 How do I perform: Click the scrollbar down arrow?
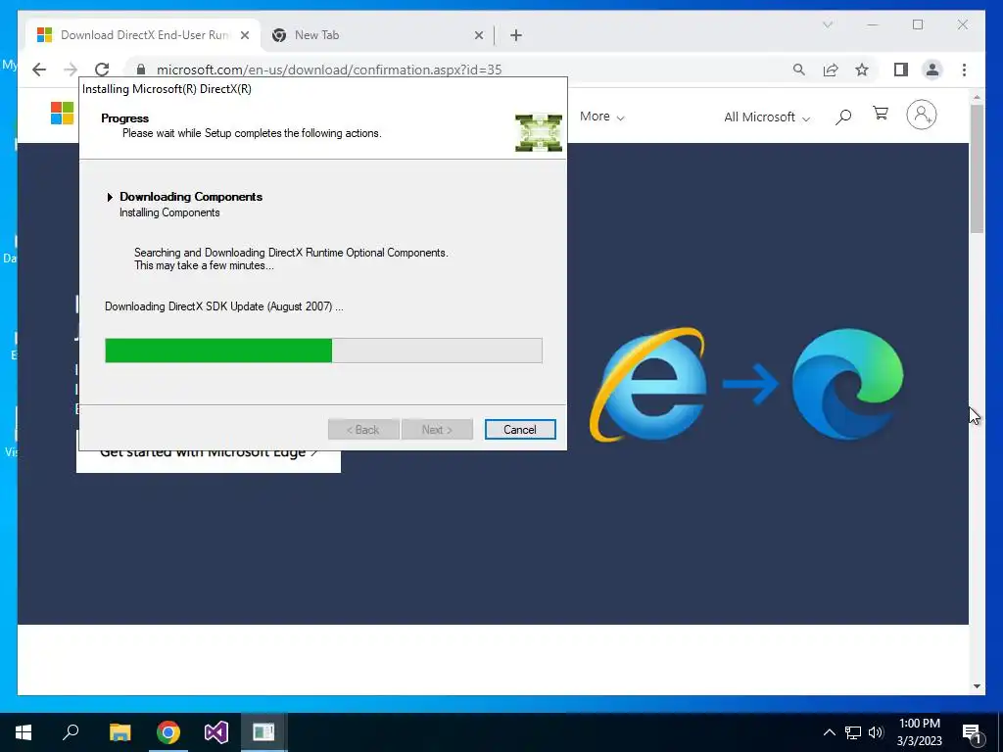(x=977, y=686)
